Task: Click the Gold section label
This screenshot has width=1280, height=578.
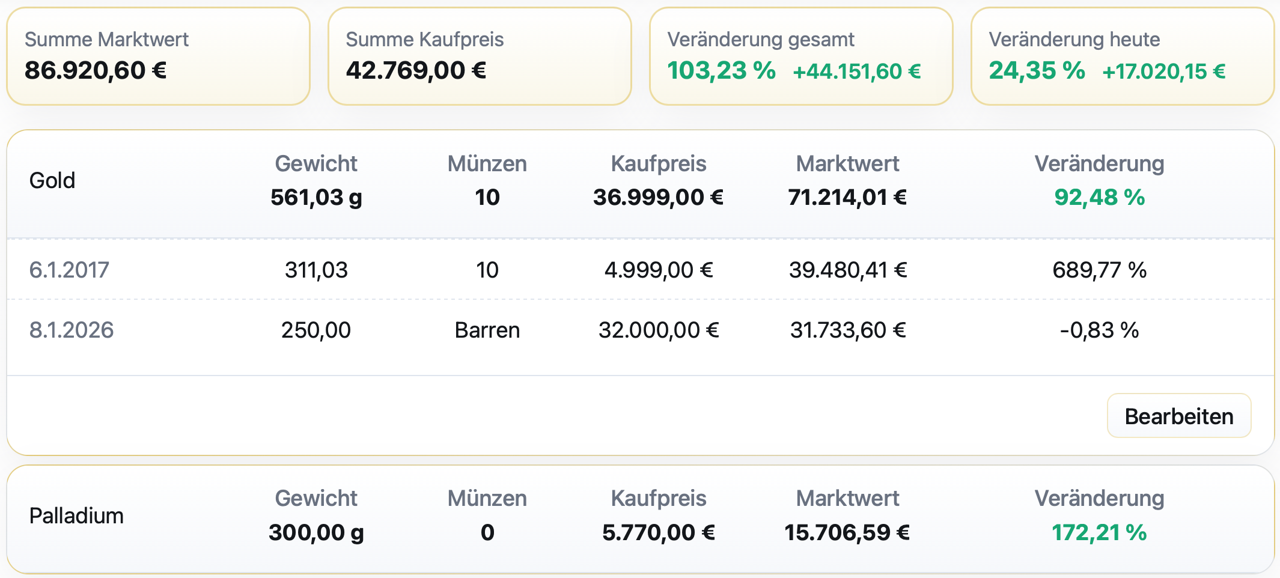Action: [52, 180]
